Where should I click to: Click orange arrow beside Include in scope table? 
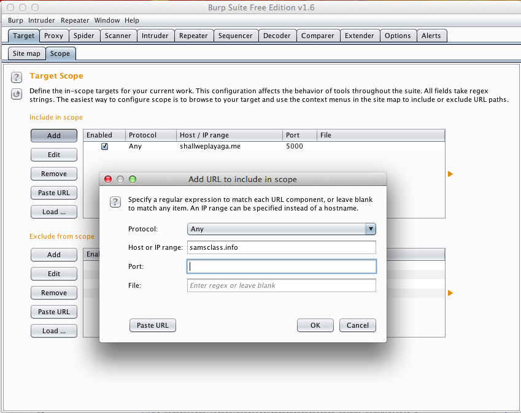click(x=450, y=174)
